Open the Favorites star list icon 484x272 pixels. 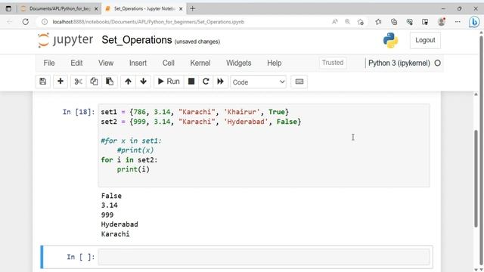pos(378,22)
